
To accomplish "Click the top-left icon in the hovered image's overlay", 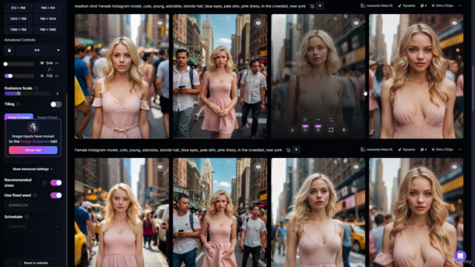I will pyautogui.click(x=305, y=120).
